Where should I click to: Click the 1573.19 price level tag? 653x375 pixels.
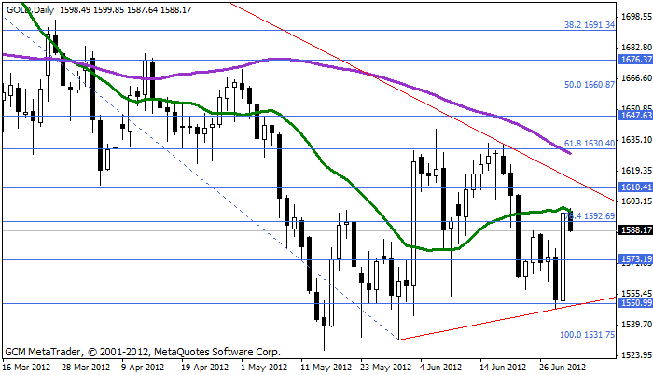click(x=634, y=259)
